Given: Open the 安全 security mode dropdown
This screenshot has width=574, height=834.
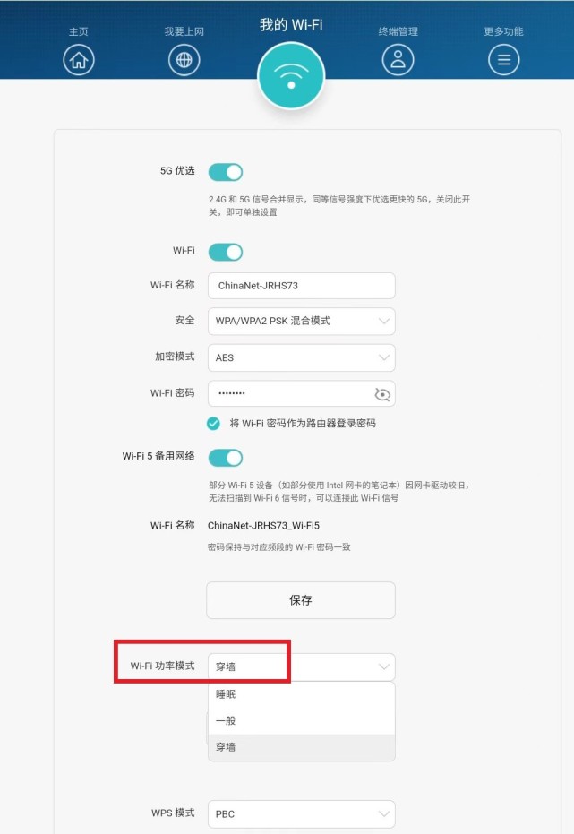Looking at the screenshot, I should [301, 322].
